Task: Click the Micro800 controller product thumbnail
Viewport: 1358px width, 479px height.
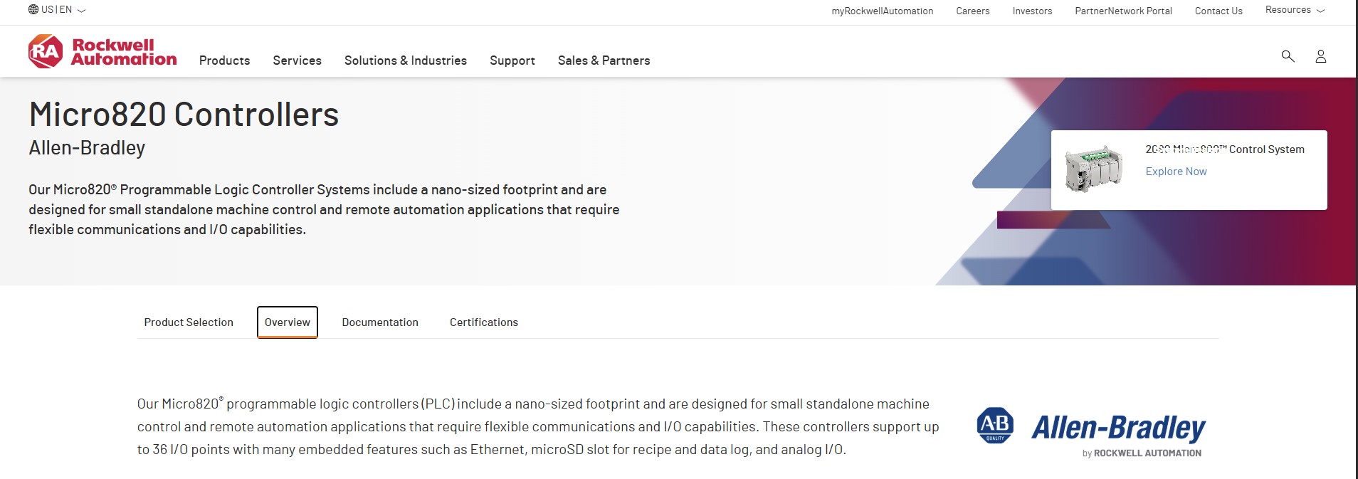Action: tap(1094, 169)
